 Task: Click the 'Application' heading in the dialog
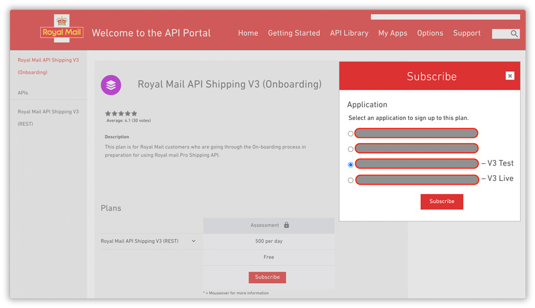(367, 104)
